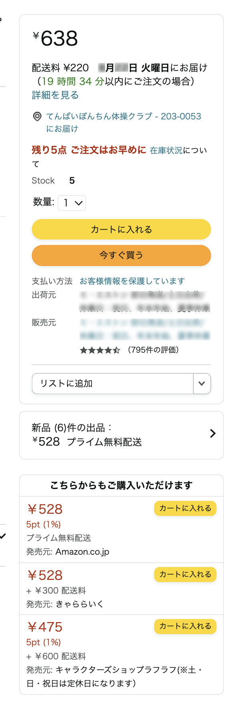Open the customer information protection link
The image size is (243, 707).
[132, 281]
